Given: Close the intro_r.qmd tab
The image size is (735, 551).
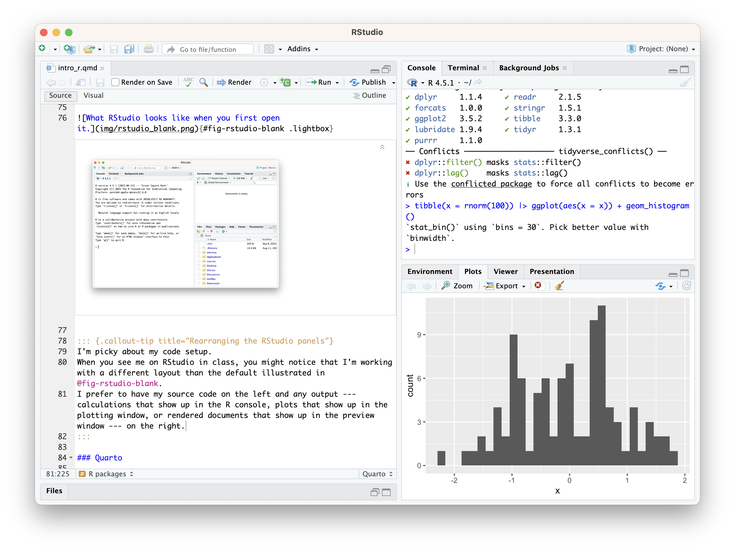Looking at the screenshot, I should click(x=102, y=68).
